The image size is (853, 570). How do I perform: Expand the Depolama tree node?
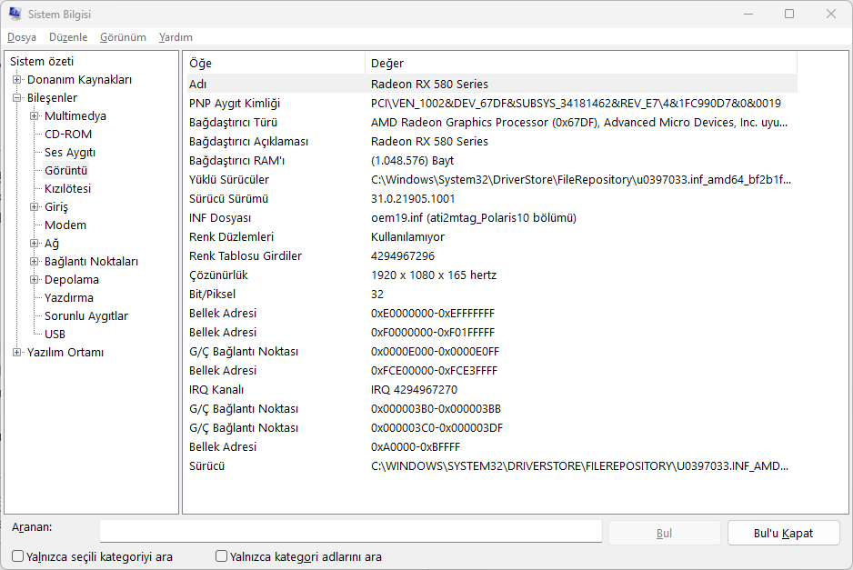tap(35, 280)
